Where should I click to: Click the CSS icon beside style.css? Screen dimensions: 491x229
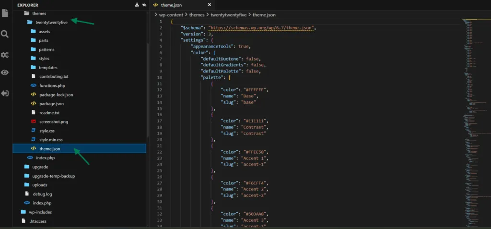[x=34, y=131]
